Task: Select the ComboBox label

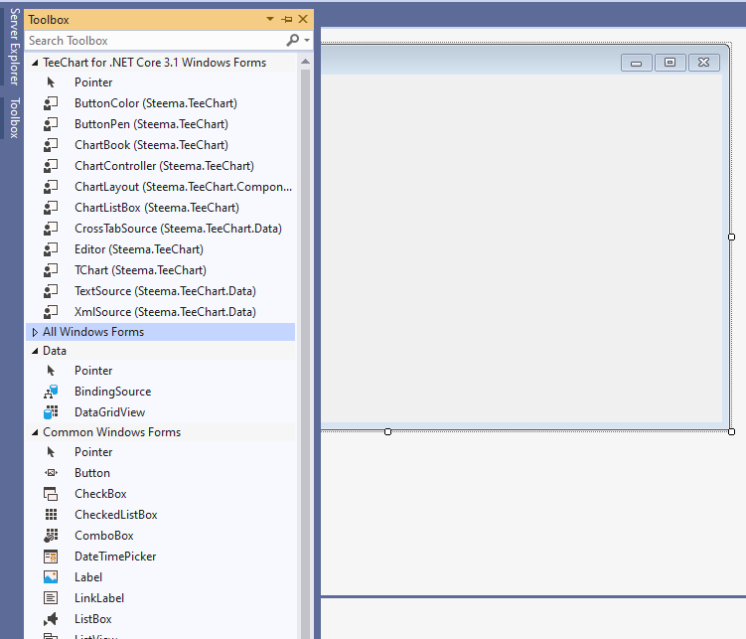Action: pyautogui.click(x=104, y=536)
